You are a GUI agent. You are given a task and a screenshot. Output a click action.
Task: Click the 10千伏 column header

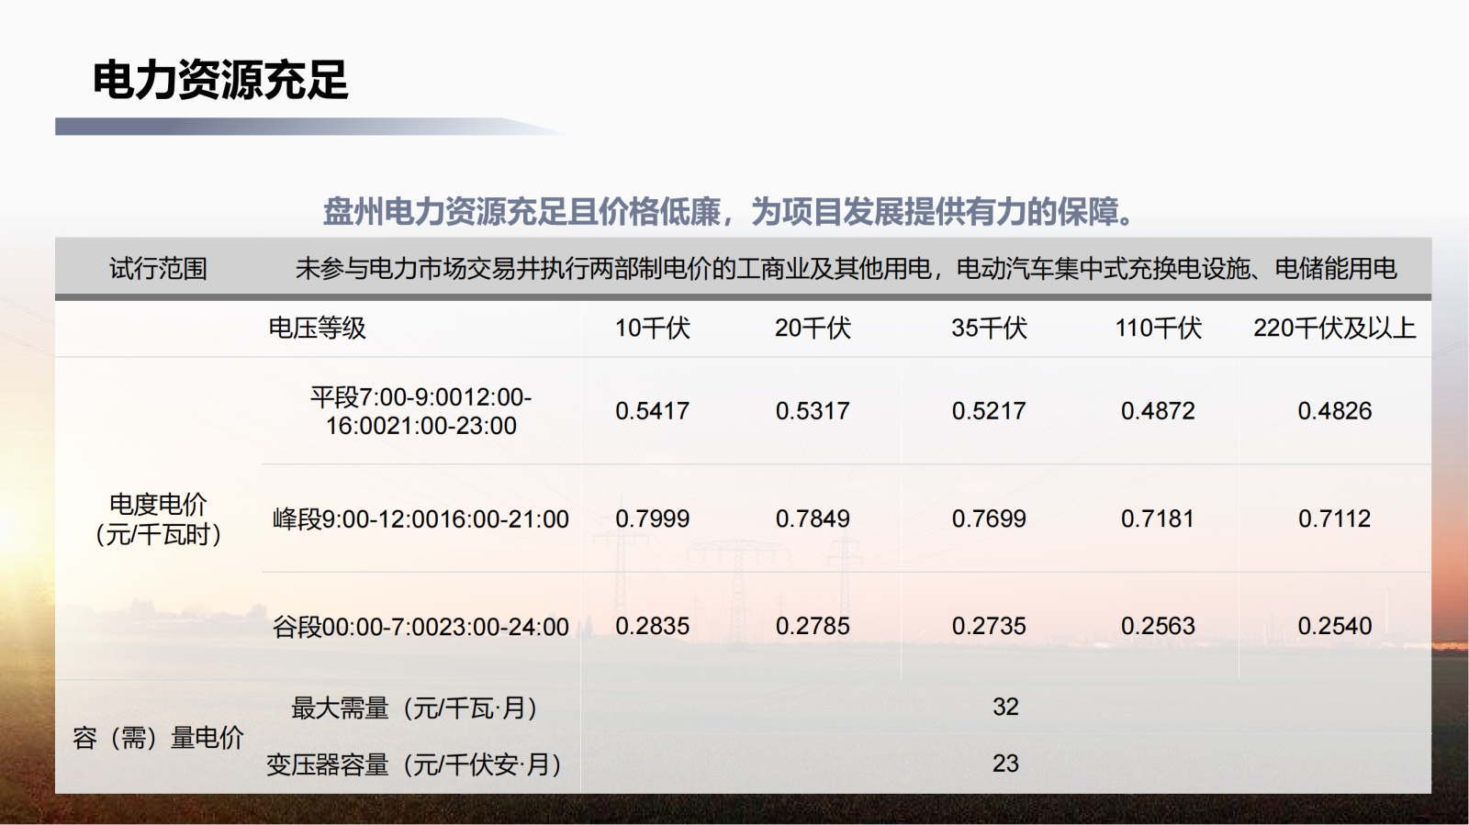[652, 328]
